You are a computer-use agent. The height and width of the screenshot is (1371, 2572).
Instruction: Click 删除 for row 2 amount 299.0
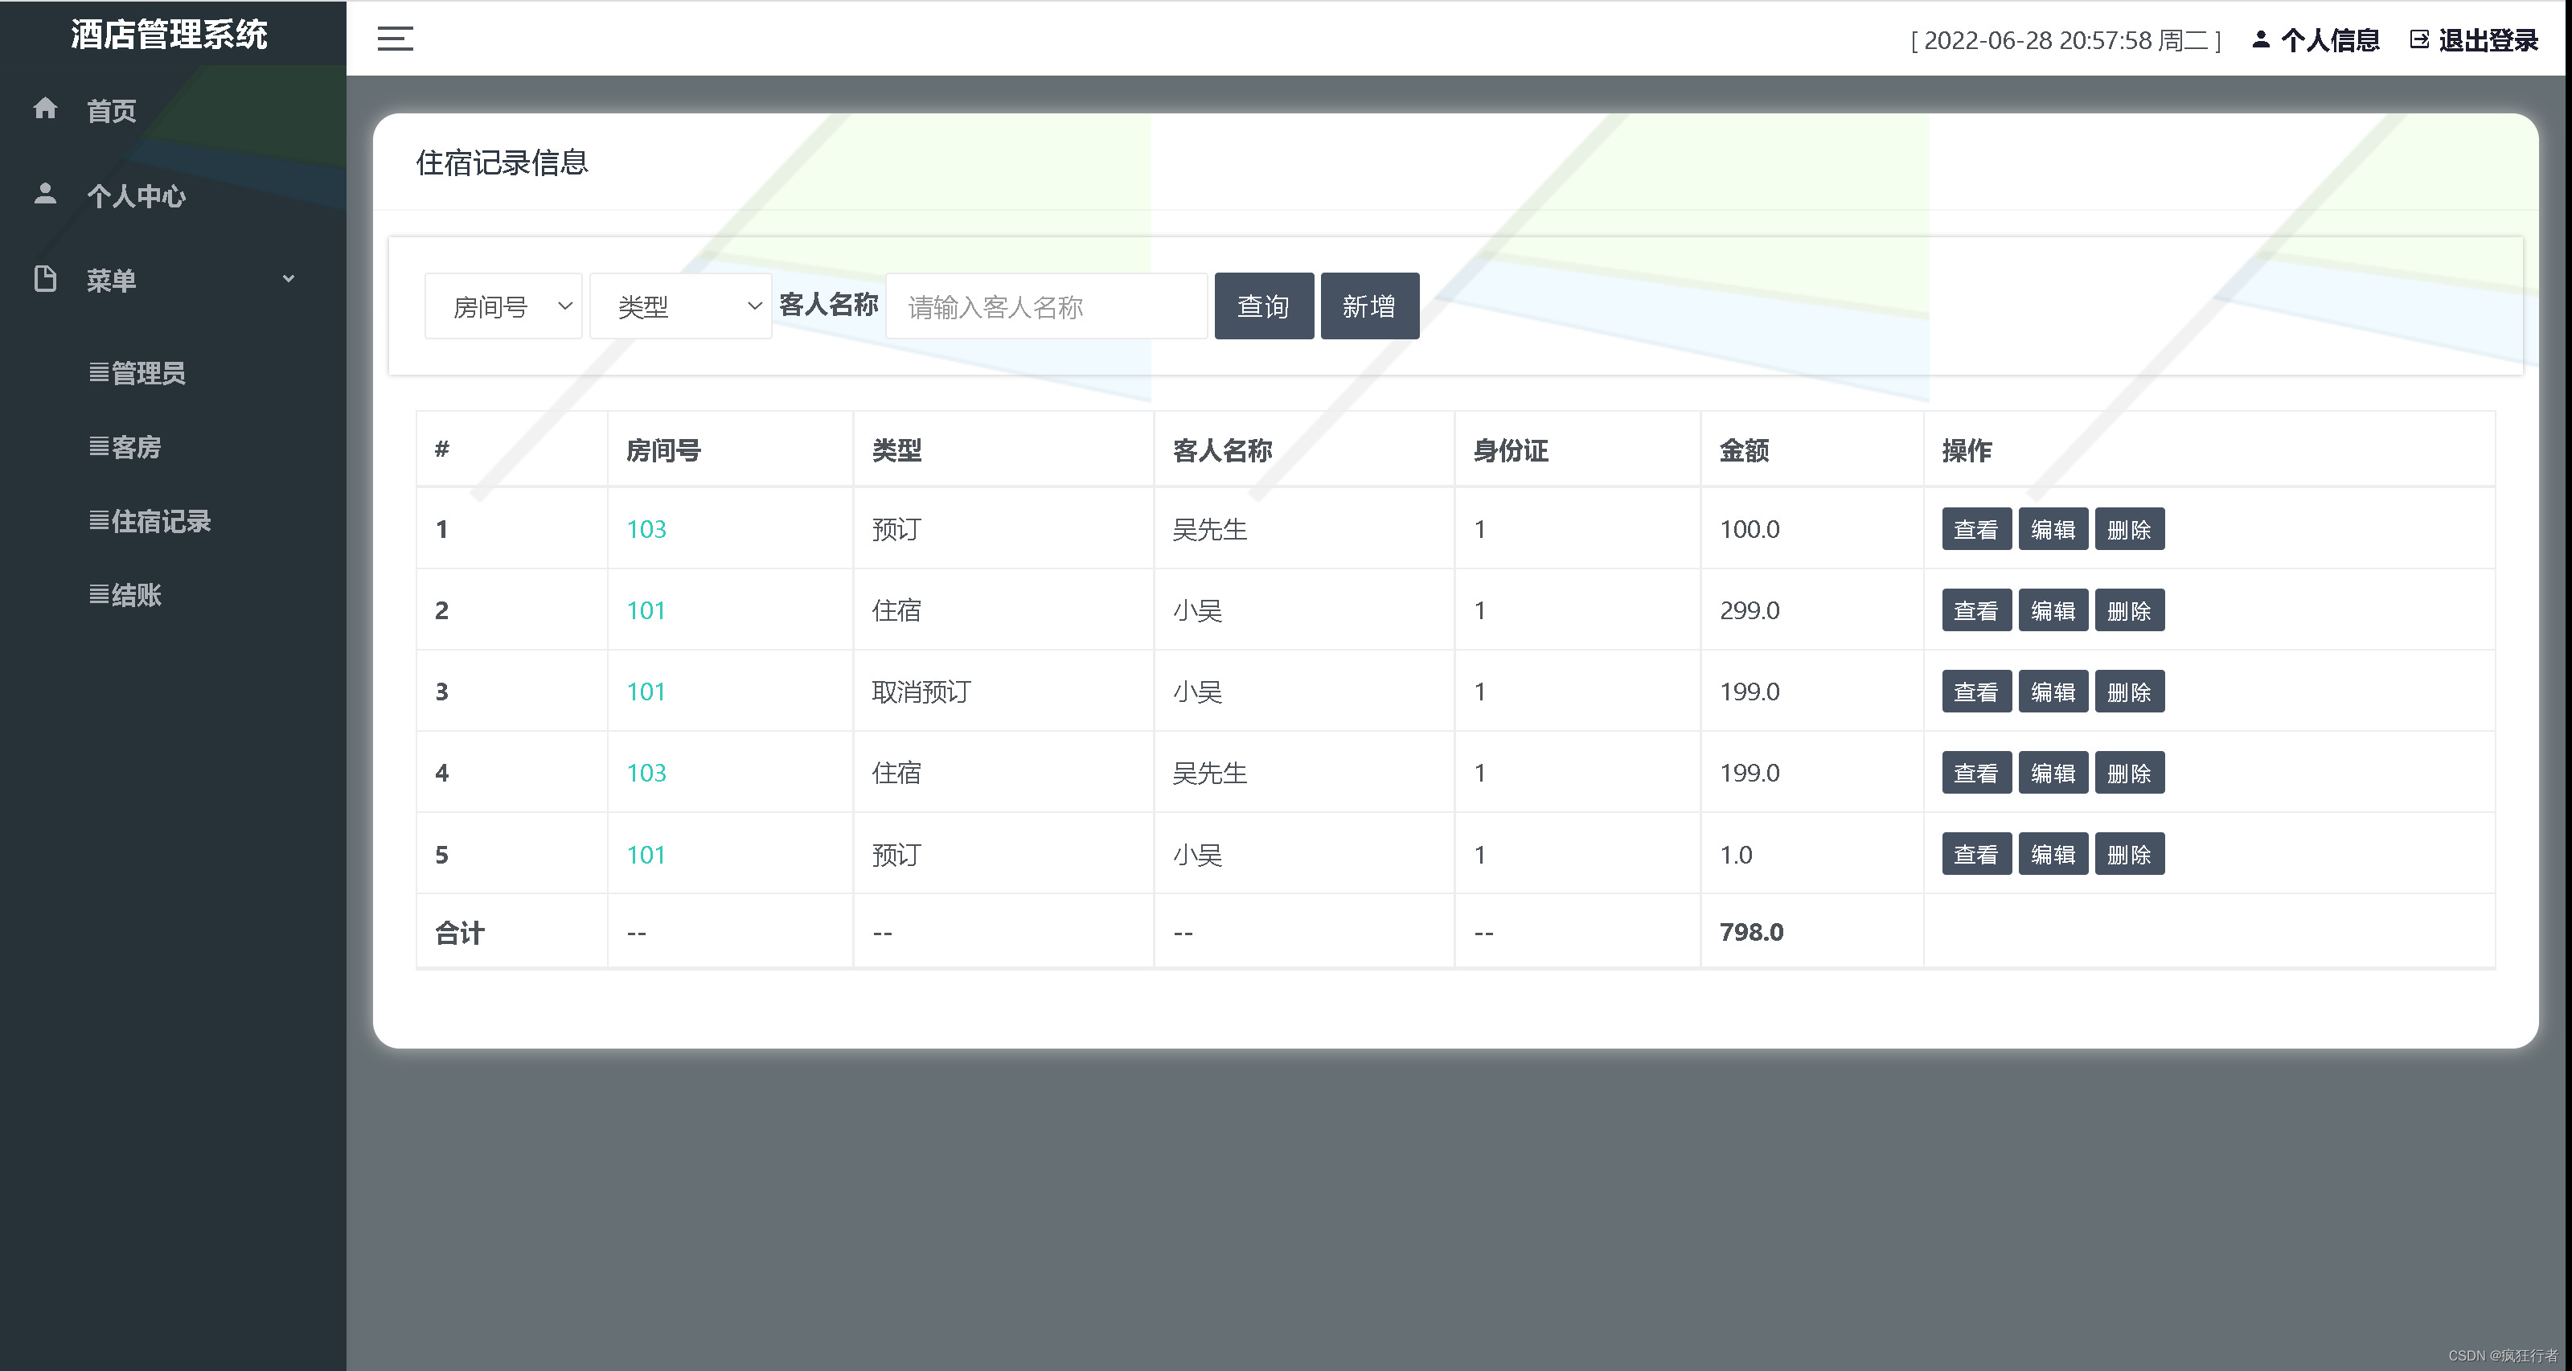pyautogui.click(x=2130, y=610)
